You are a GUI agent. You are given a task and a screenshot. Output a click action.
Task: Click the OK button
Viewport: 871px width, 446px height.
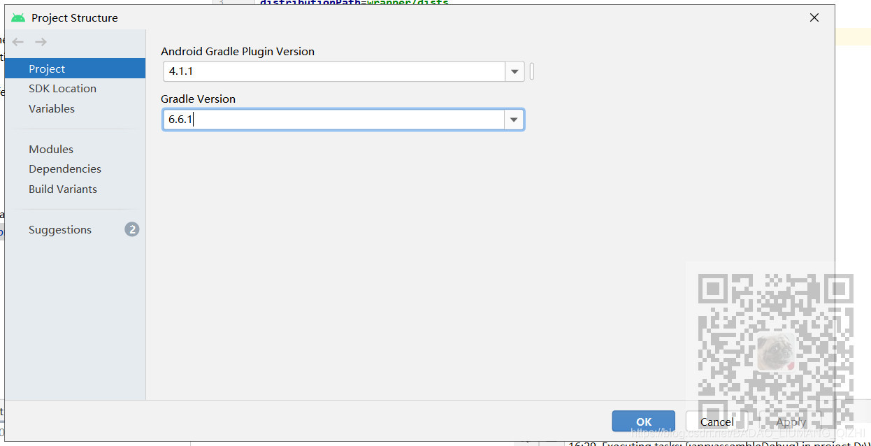pos(642,421)
